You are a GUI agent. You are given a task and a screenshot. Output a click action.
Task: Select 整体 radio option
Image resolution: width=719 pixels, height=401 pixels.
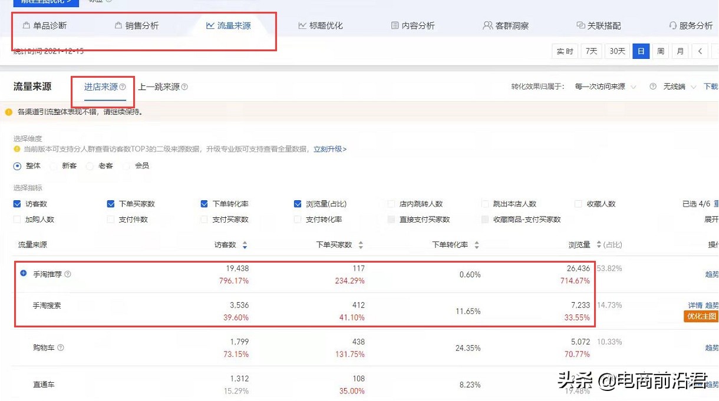[x=17, y=166]
